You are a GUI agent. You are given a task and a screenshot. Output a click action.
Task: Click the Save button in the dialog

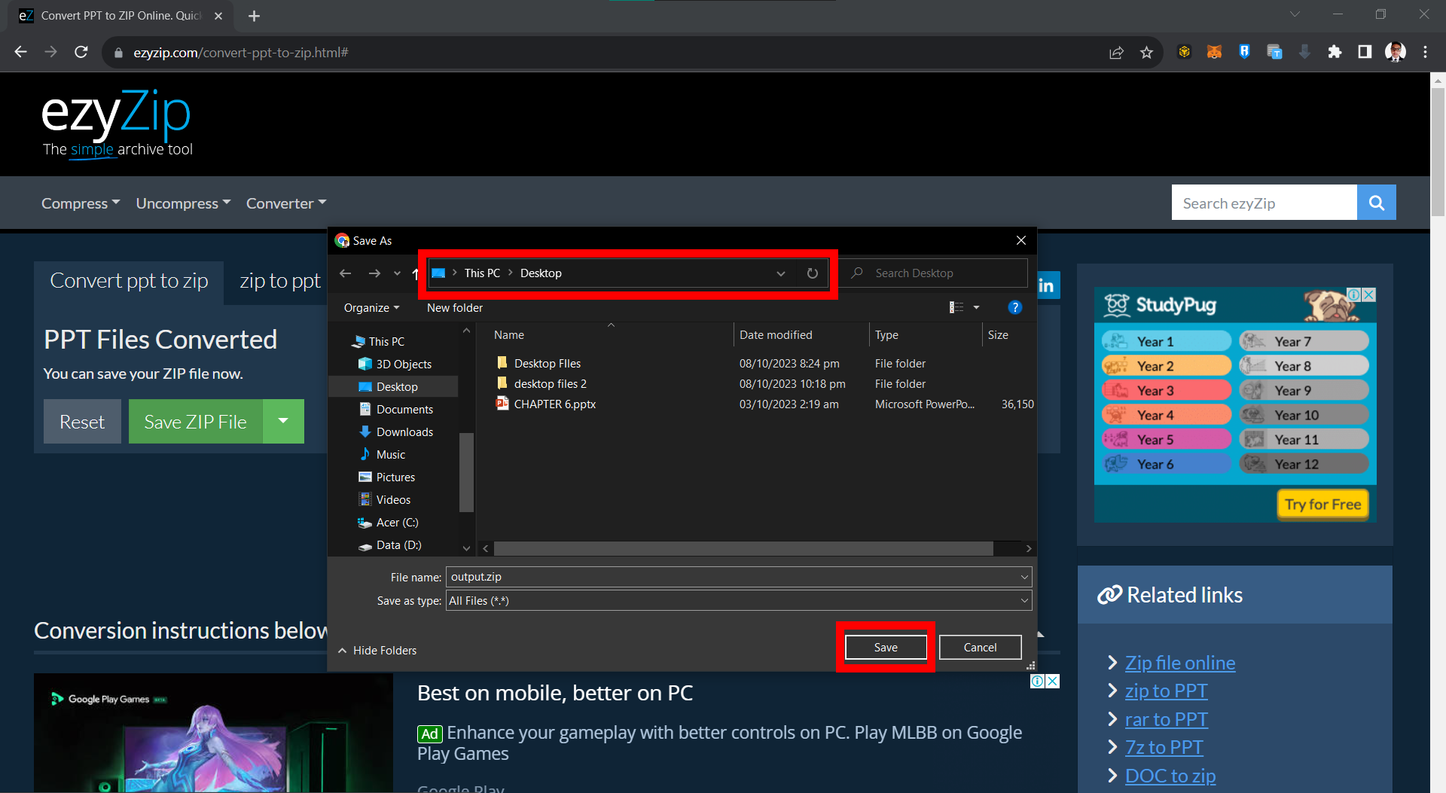[886, 647]
